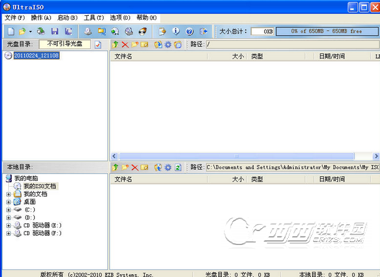The width and height of the screenshot is (380, 277).
Task: Click the right arrow of disc list scrollbar
Action: click(x=376, y=156)
